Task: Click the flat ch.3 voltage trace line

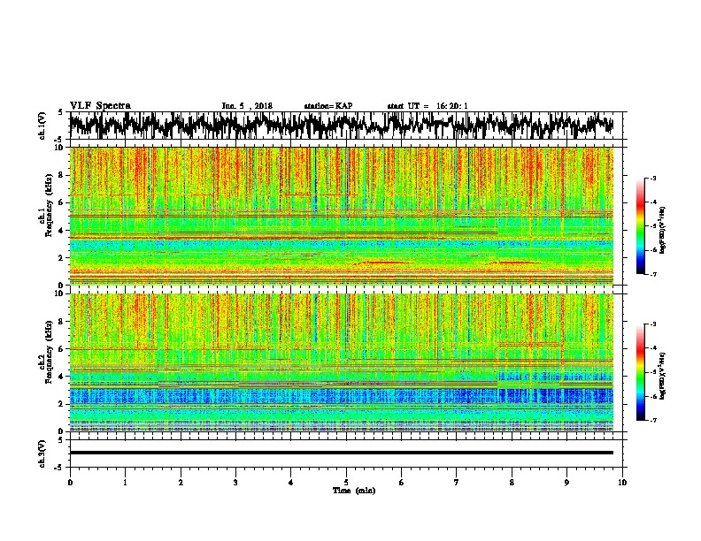Action: point(341,453)
